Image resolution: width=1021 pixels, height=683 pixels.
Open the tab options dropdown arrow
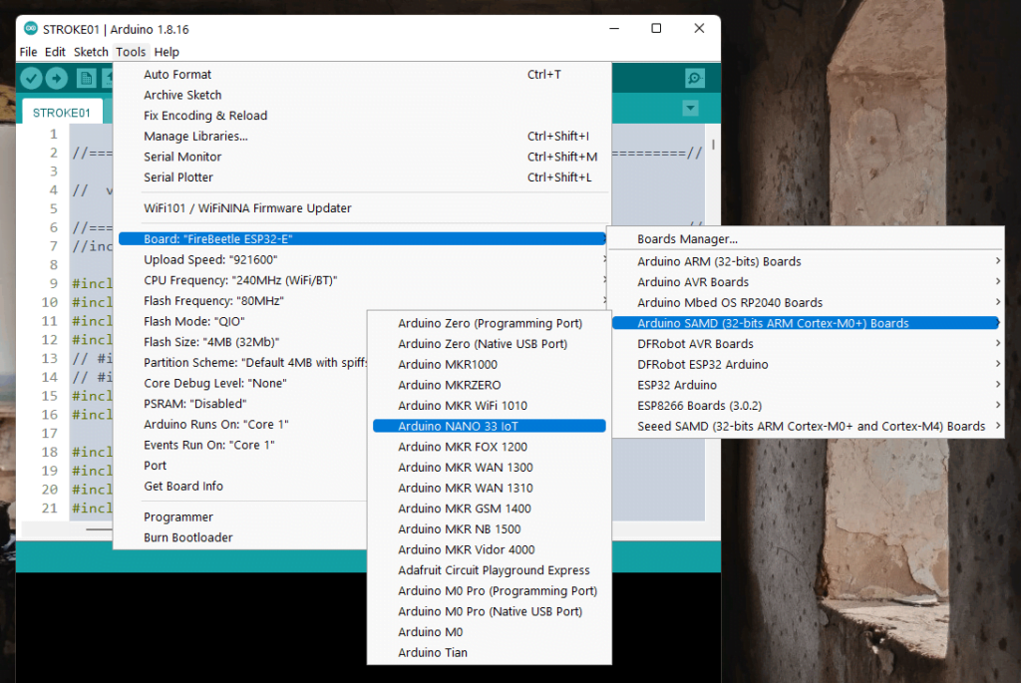coord(690,108)
